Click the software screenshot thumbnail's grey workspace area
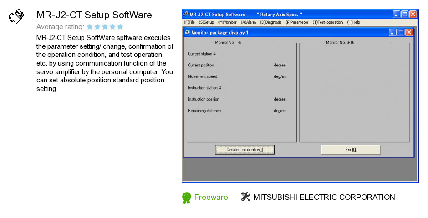 300,169
